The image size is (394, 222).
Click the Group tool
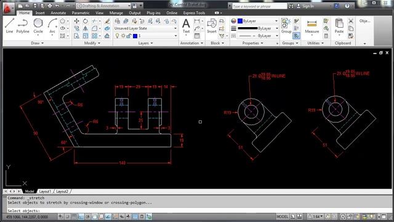(x=286, y=25)
